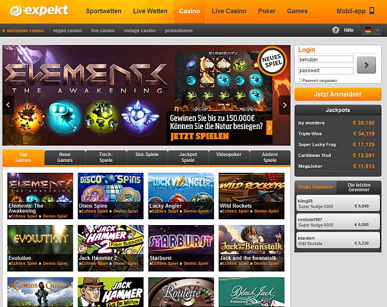Select the Jackpot Spiele tab
Screen dimensions: 387x307
pyautogui.click(x=188, y=157)
